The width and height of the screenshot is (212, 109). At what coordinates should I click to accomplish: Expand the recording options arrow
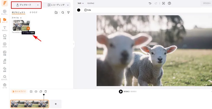click(x=68, y=5)
